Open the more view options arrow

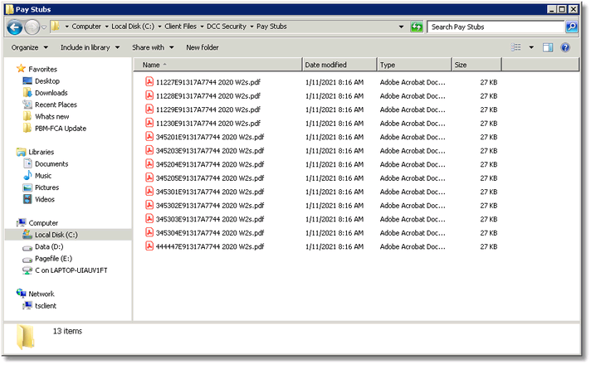pyautogui.click(x=531, y=47)
